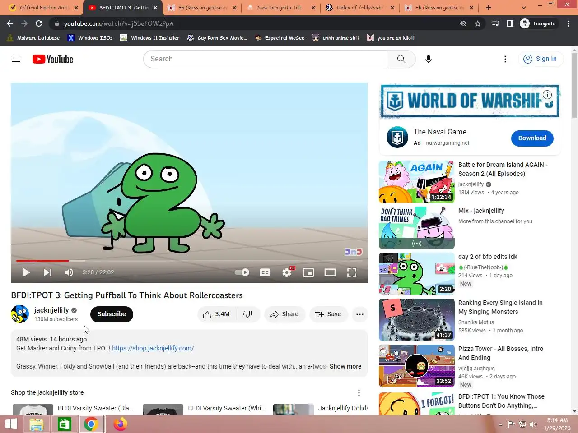Open Windows Start menu

coord(11,424)
